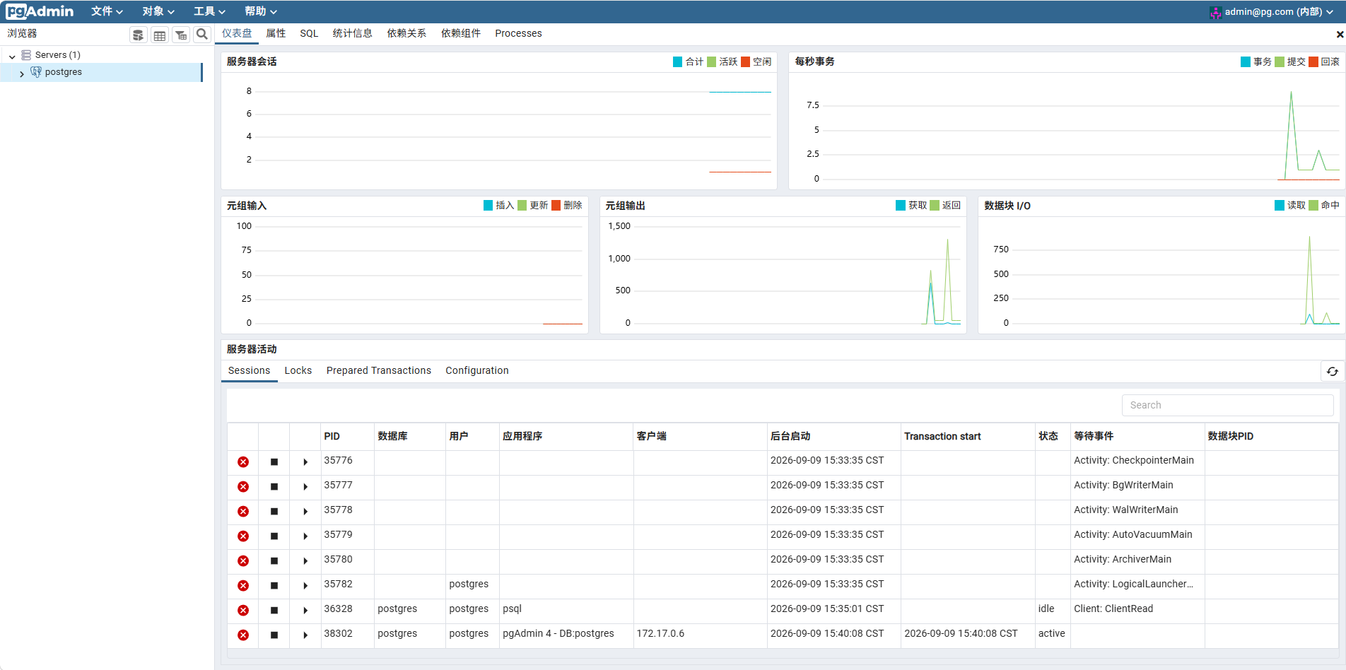Viewport: 1346px width, 670px height.
Task: Expand the postgres server tree node
Action: tap(22, 74)
